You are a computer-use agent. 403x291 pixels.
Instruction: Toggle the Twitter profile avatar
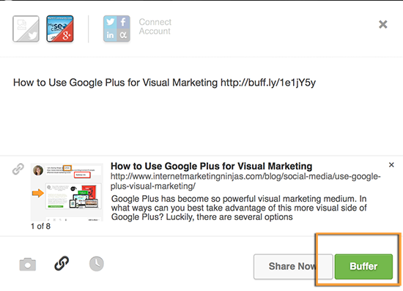pos(26,29)
